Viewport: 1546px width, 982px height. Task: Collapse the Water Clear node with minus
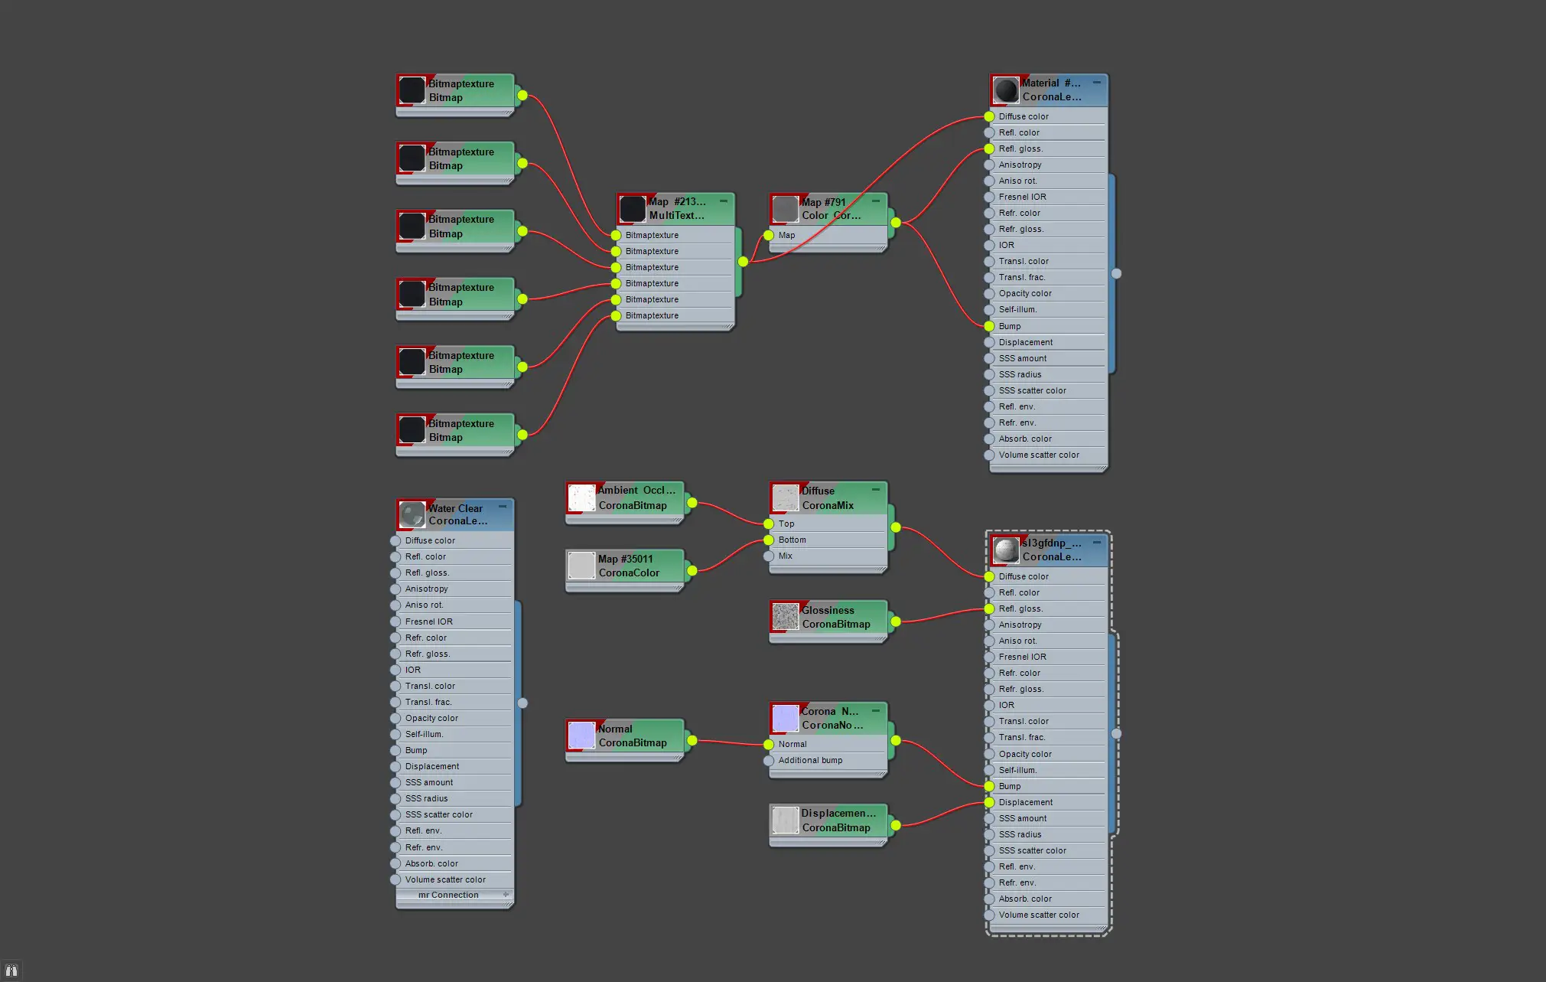503,507
